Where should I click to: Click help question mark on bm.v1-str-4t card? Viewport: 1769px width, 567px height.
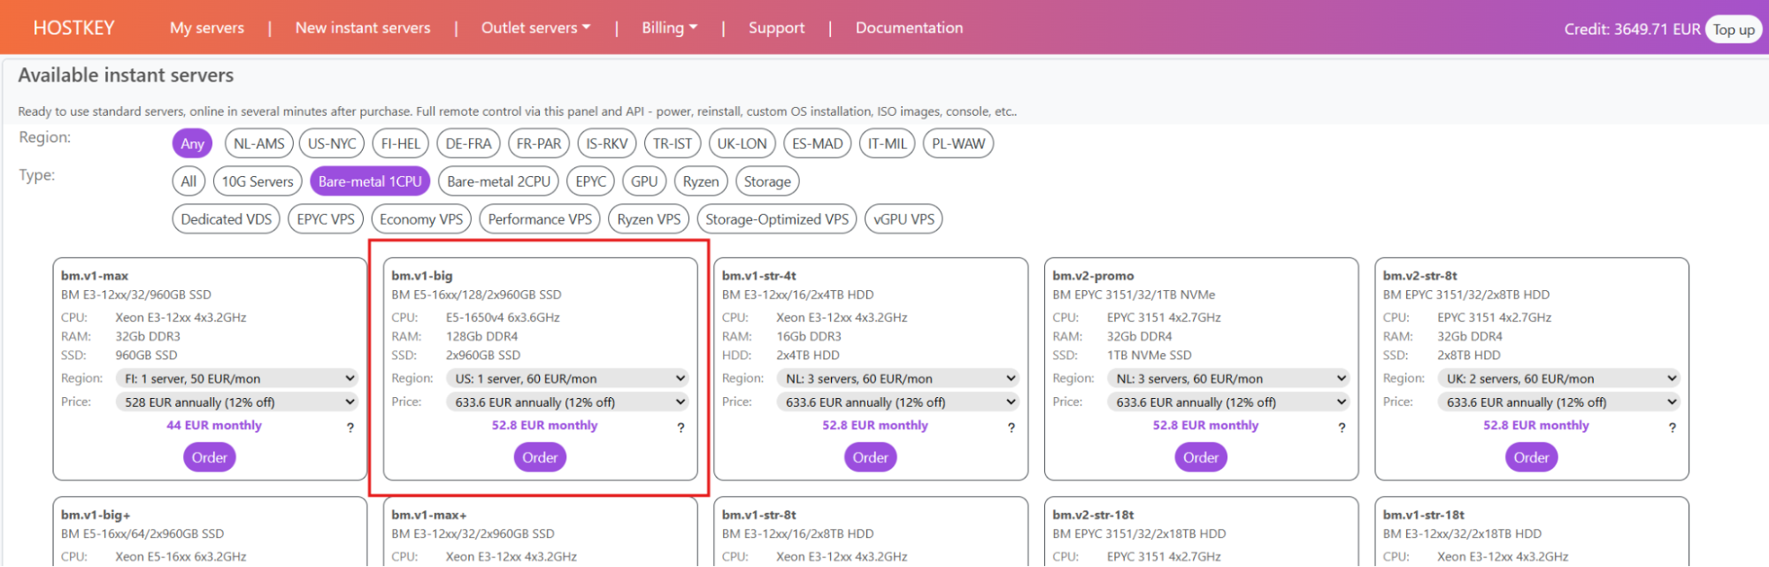[1011, 427]
